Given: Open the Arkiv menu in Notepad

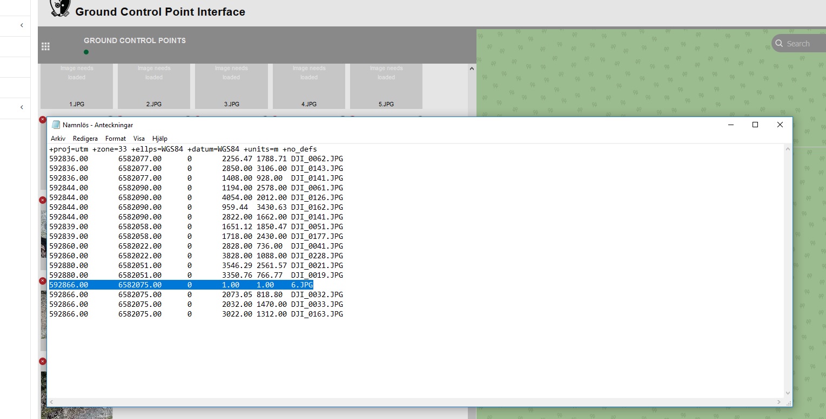Looking at the screenshot, I should point(57,139).
